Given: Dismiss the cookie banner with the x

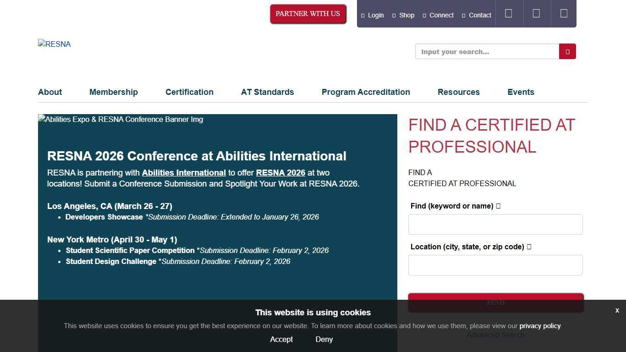Looking at the screenshot, I should coord(617,311).
